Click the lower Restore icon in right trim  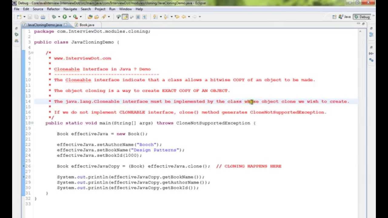click(x=371, y=48)
